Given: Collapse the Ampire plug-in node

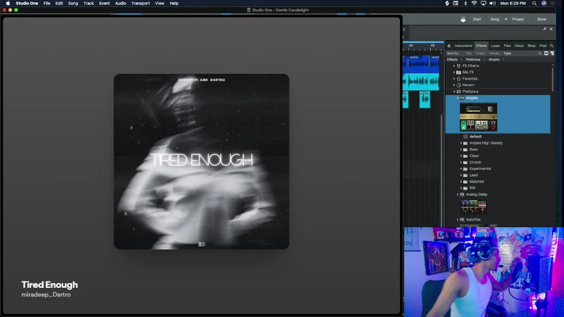Looking at the screenshot, I should click(458, 98).
